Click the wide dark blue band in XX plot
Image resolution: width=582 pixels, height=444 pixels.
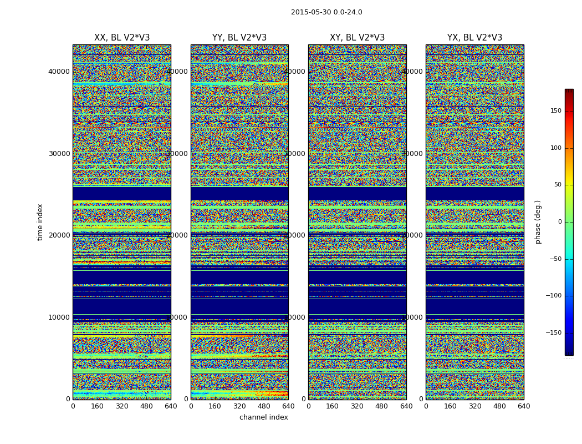coord(122,306)
